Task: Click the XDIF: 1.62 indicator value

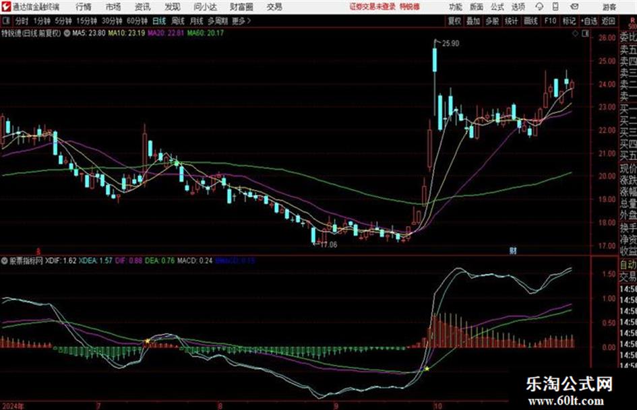Action: point(61,261)
